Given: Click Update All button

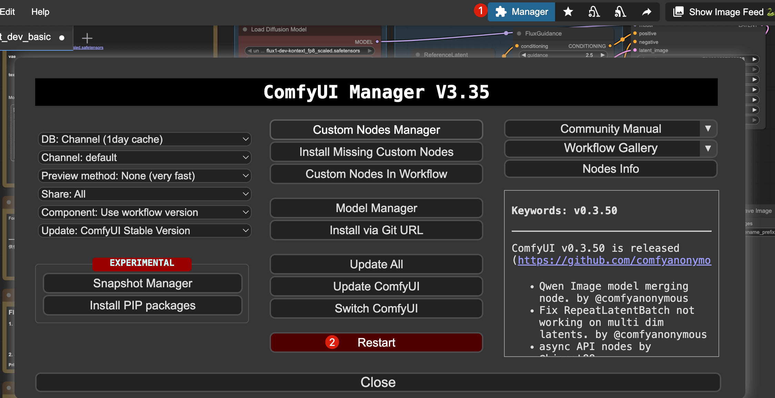Looking at the screenshot, I should pos(376,264).
